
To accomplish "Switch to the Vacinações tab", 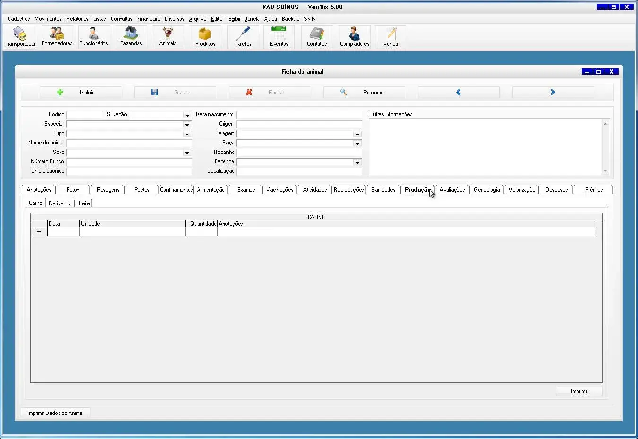I will [x=279, y=190].
